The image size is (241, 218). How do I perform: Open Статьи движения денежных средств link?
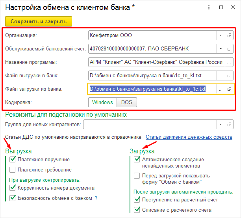[x=189, y=137]
